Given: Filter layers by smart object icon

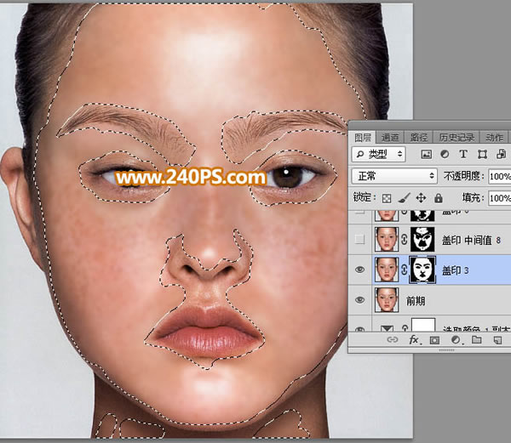Looking at the screenshot, I should click(x=501, y=155).
